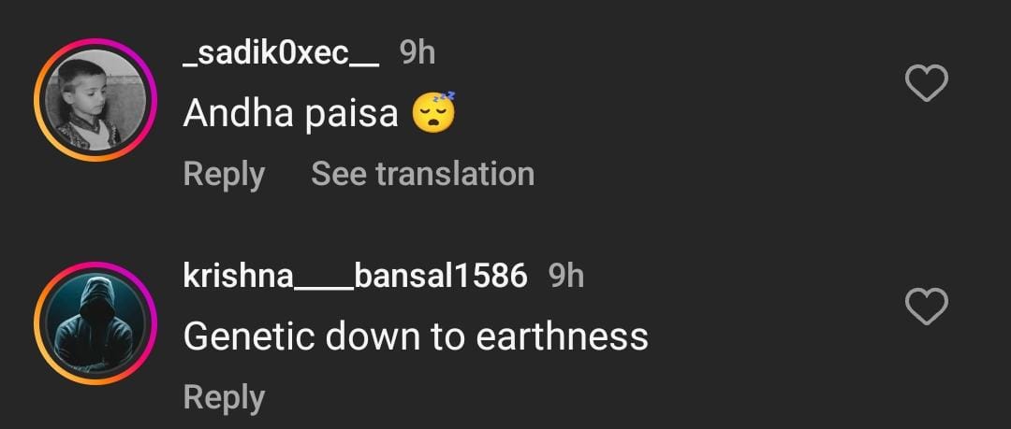Like the "Andha paisa" comment
The image size is (1011, 429).
(x=928, y=85)
